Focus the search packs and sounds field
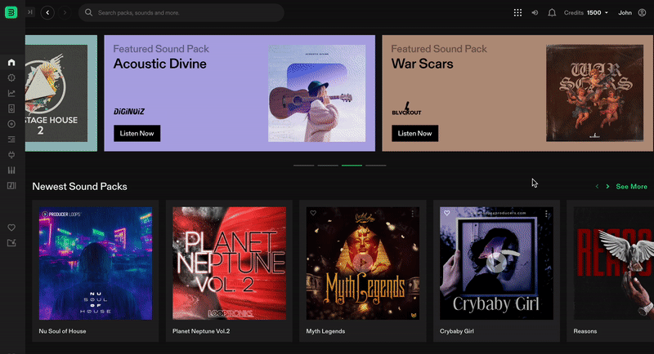 (181, 12)
